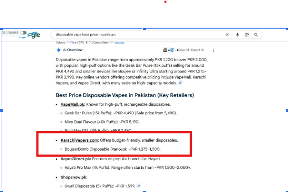
Task: Open the KarachiVapers.com link
Action: (x=80, y=140)
